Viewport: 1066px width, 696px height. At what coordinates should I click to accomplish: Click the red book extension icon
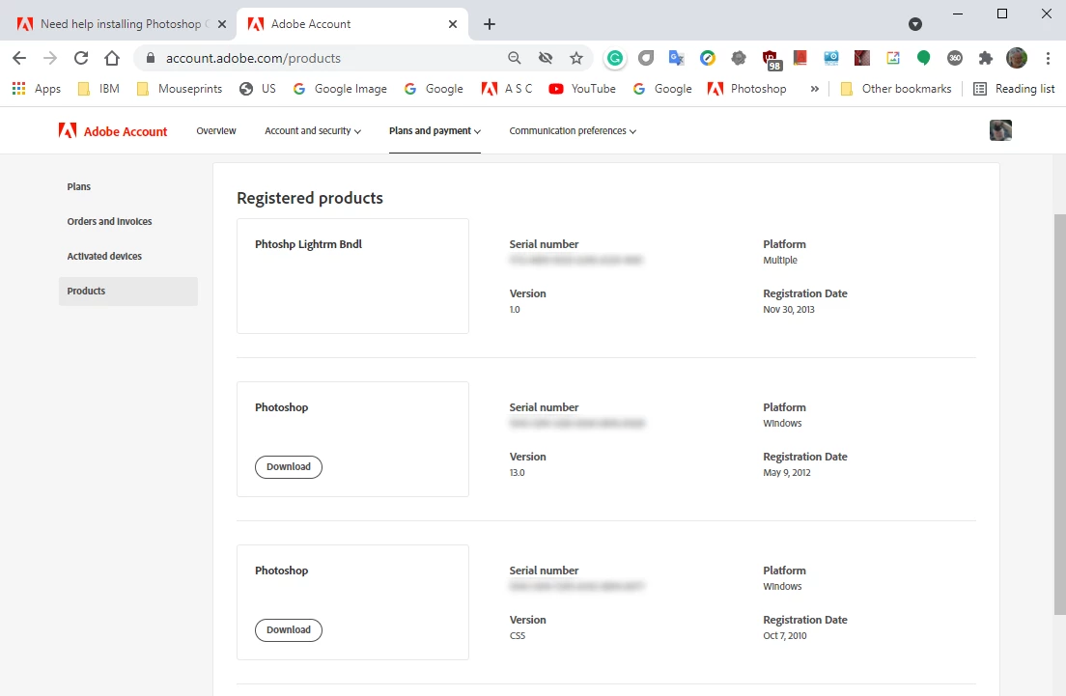click(800, 58)
